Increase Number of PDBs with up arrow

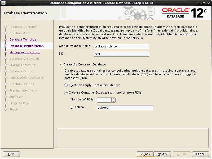coord(113,99)
